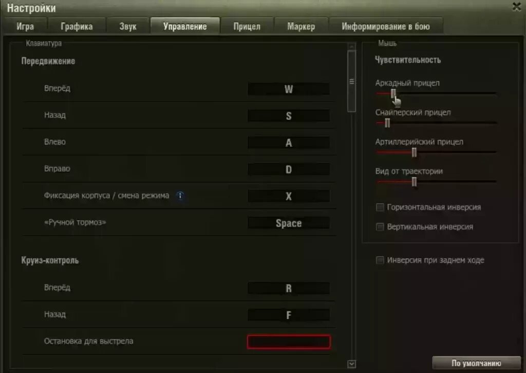
Task: Click the По умолчанию button
Action: (x=476, y=363)
